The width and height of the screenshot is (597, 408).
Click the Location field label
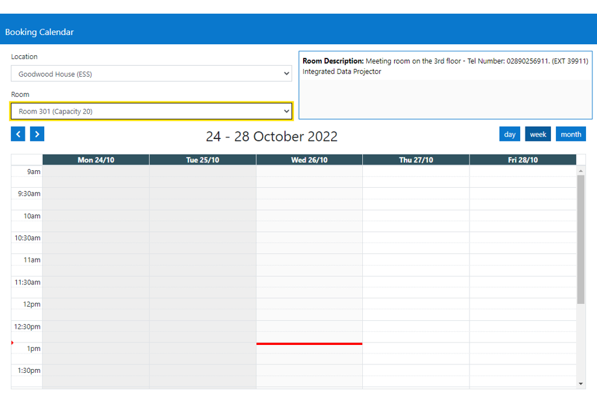(x=24, y=57)
